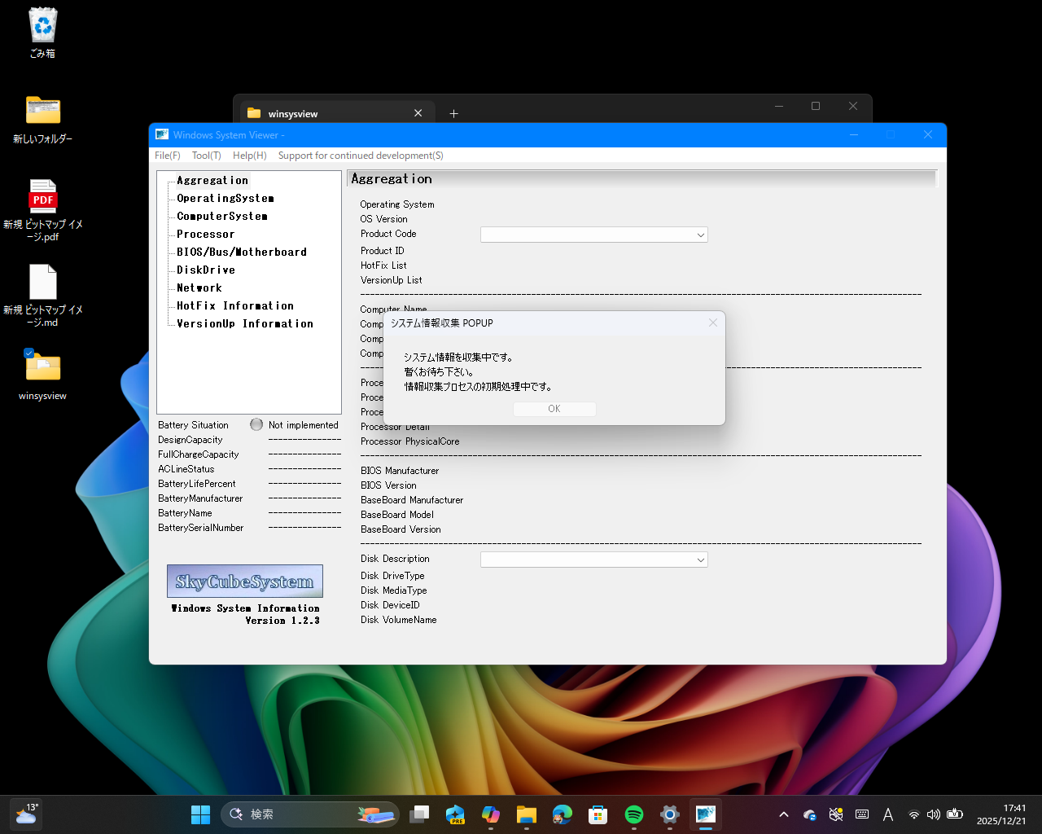Check the winsysview desktop folder checkbox
This screenshot has height=834, width=1042.
click(29, 353)
